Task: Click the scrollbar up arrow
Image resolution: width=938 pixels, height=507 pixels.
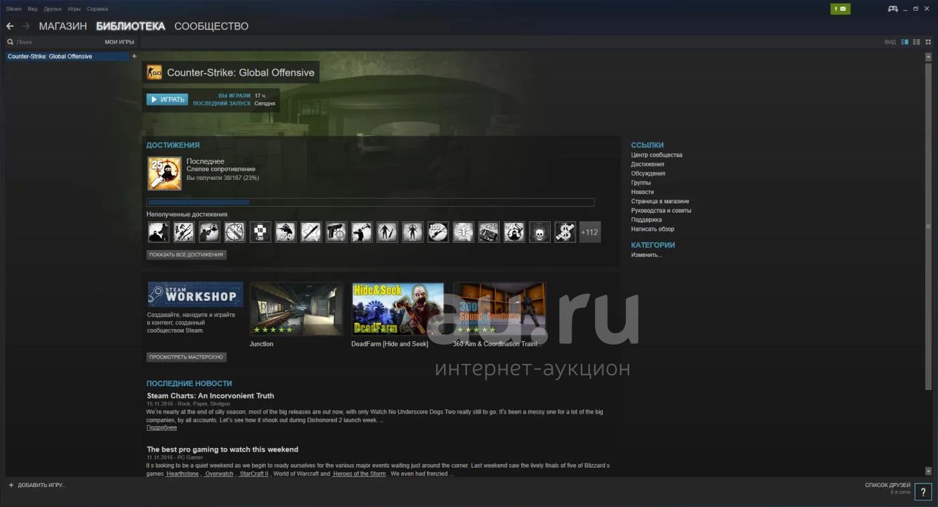Action: click(x=928, y=58)
